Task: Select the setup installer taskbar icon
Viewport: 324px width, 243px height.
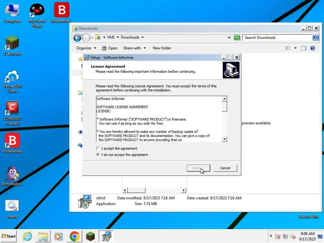Action: click(106, 236)
